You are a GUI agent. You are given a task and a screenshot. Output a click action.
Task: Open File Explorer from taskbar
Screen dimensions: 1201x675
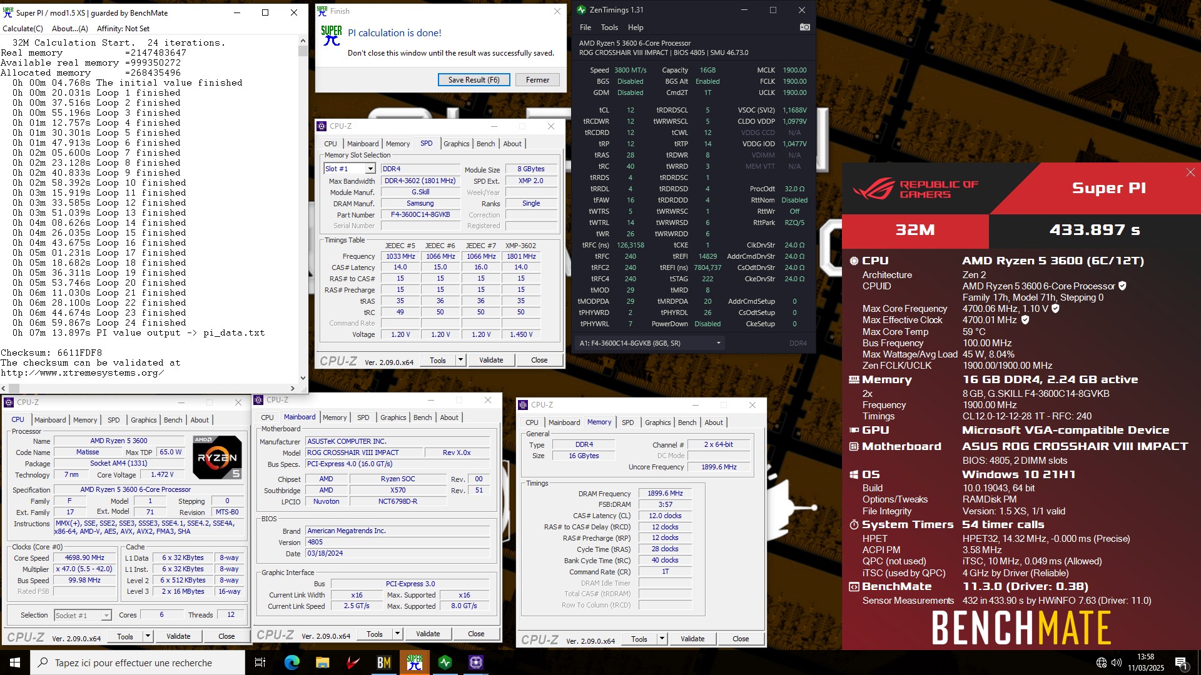pyautogui.click(x=322, y=662)
